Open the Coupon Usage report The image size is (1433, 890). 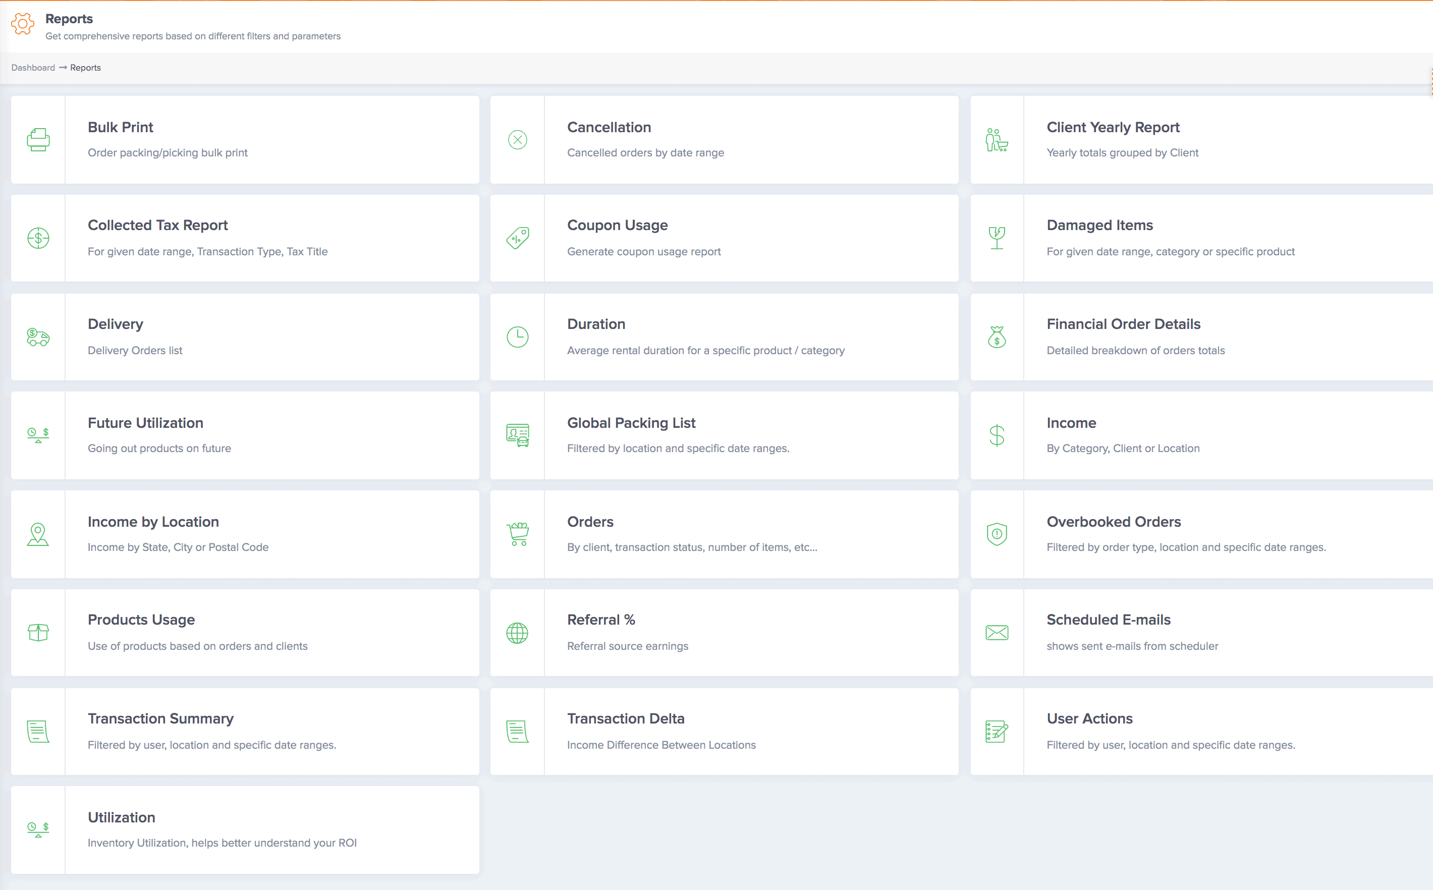(617, 226)
